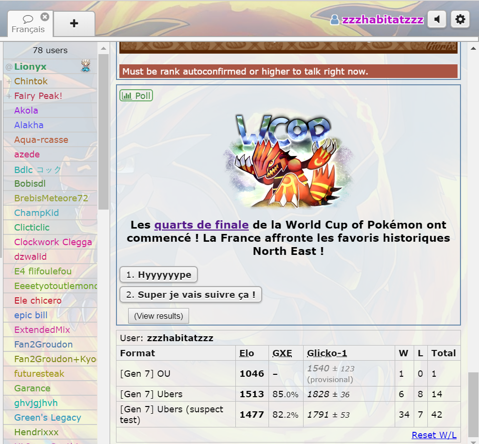Click the user list scroll-up arrow
The image size is (479, 444).
104,48
